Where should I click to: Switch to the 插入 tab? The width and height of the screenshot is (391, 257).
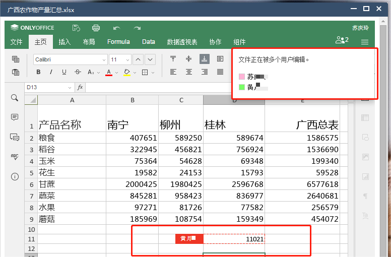64,42
